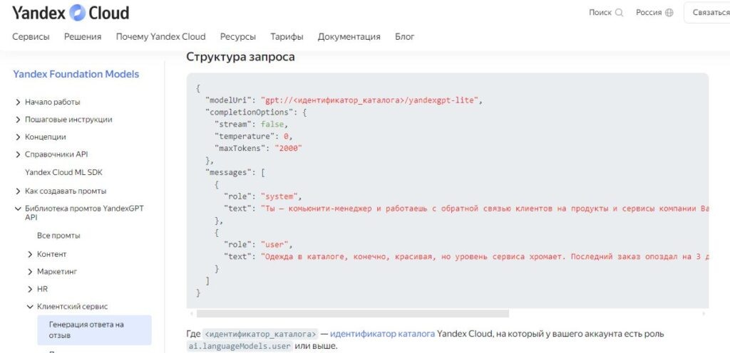Click the code block horizontal scrollbar thumb
Viewport: 730px width, 353px height.
pos(353,314)
